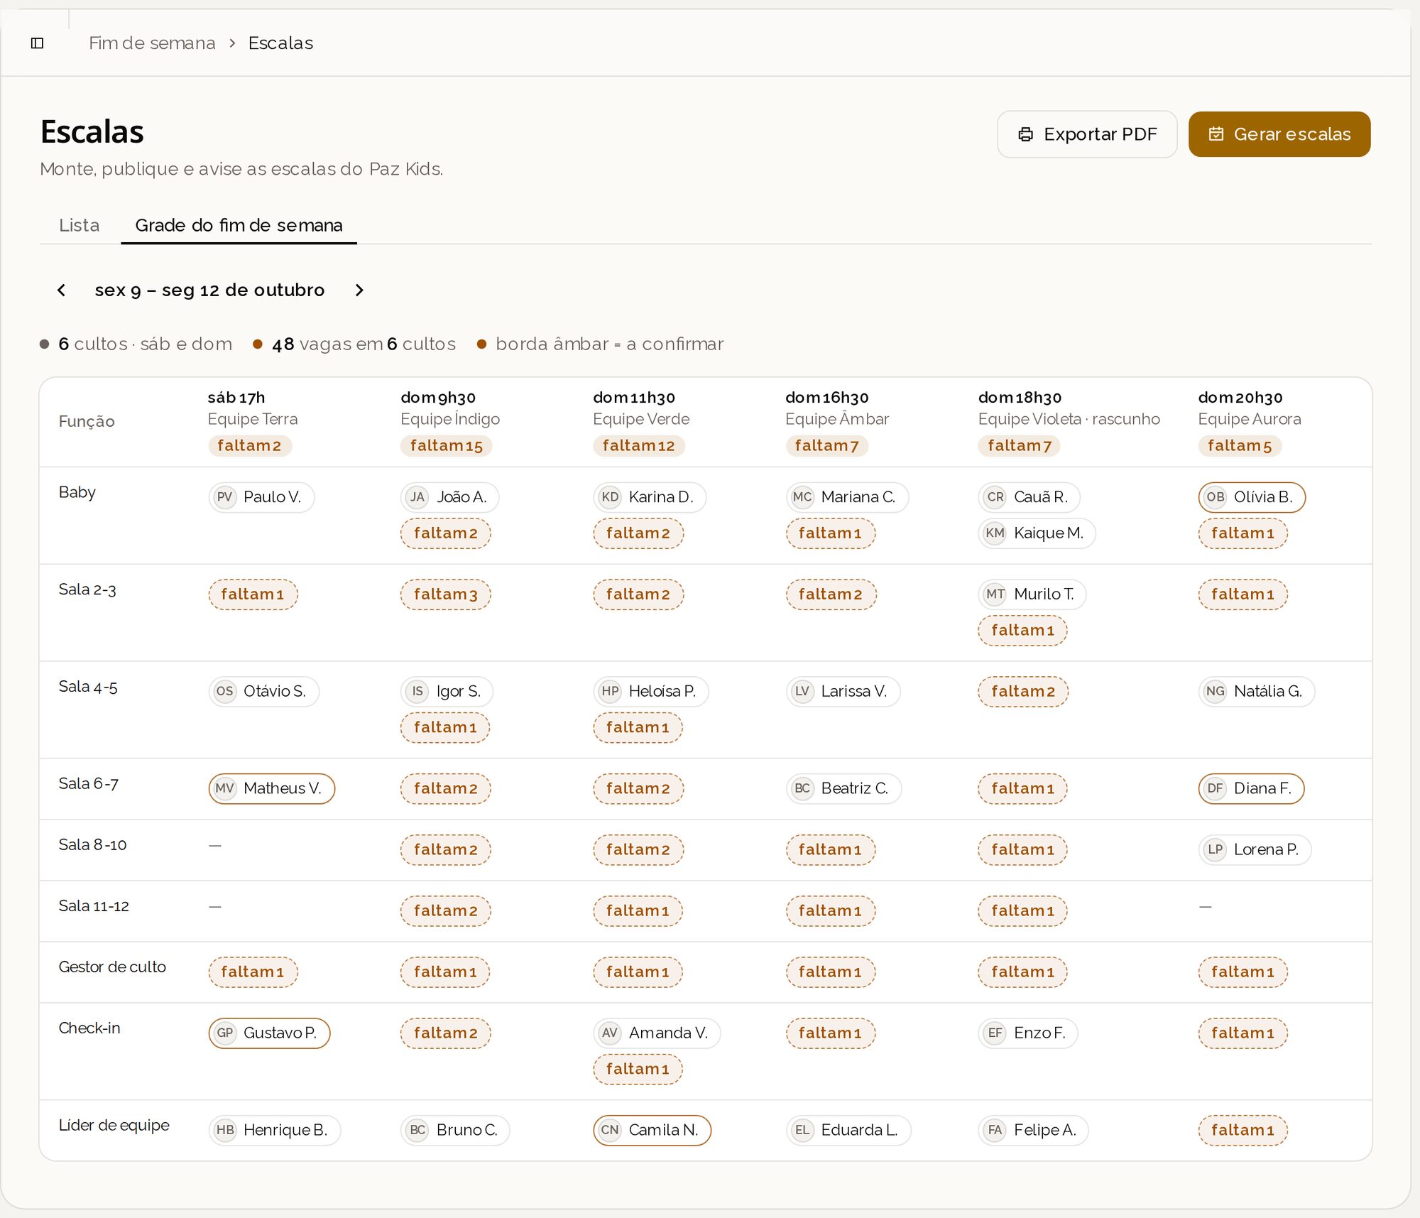This screenshot has width=1420, height=1218.
Task: Click the dom 18h30 column header
Action: pyautogui.click(x=1020, y=398)
